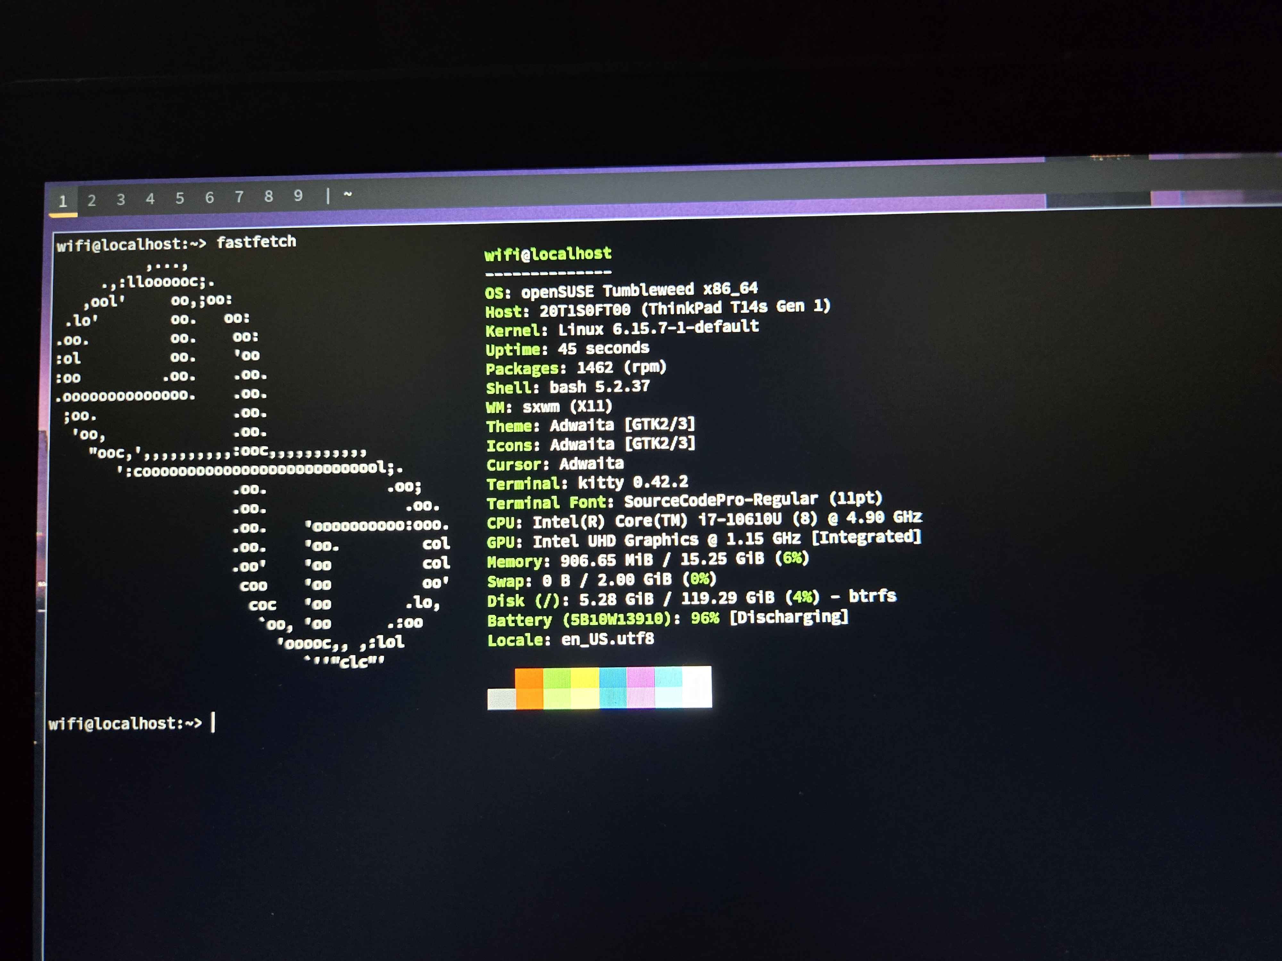Switch to workspace 7 tab

pyautogui.click(x=239, y=197)
